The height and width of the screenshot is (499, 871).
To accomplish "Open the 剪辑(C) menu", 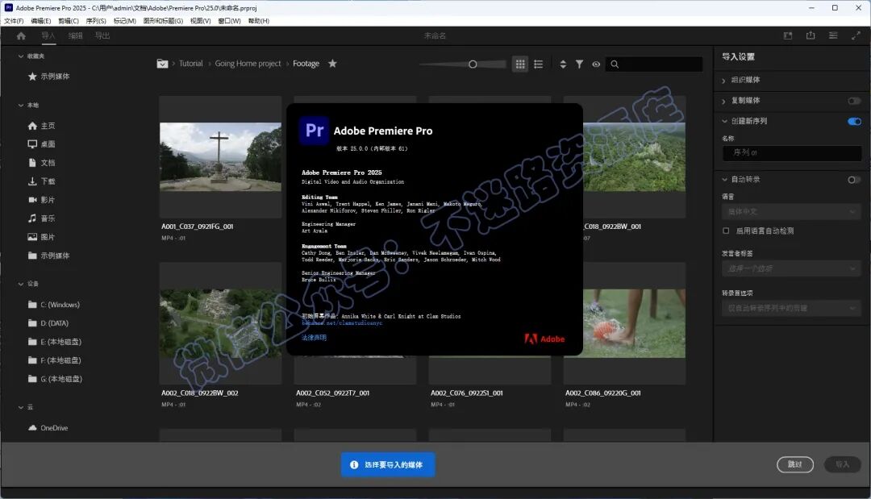I will click(69, 21).
